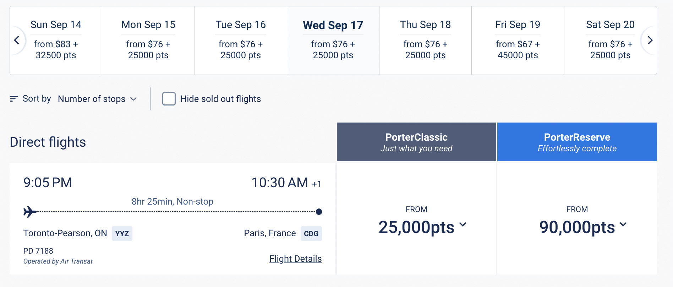Click the YYZ airport code badge
Screen dimensions: 673x287
[122, 234]
